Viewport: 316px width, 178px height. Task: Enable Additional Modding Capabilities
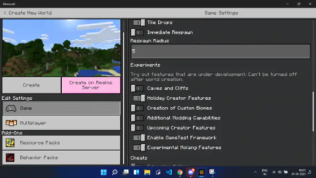(137, 118)
